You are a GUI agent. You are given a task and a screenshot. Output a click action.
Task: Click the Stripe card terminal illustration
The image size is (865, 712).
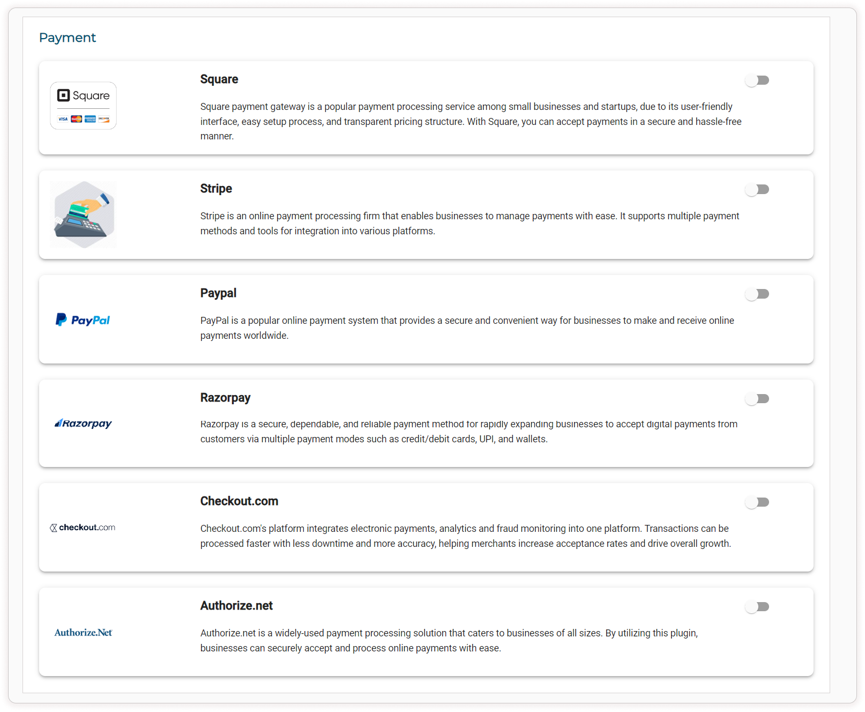pyautogui.click(x=83, y=214)
